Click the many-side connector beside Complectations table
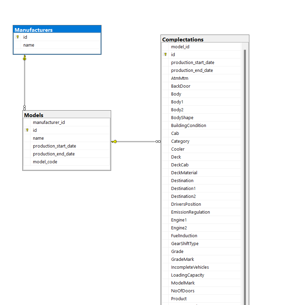The image size is (296, 305). click(157, 141)
